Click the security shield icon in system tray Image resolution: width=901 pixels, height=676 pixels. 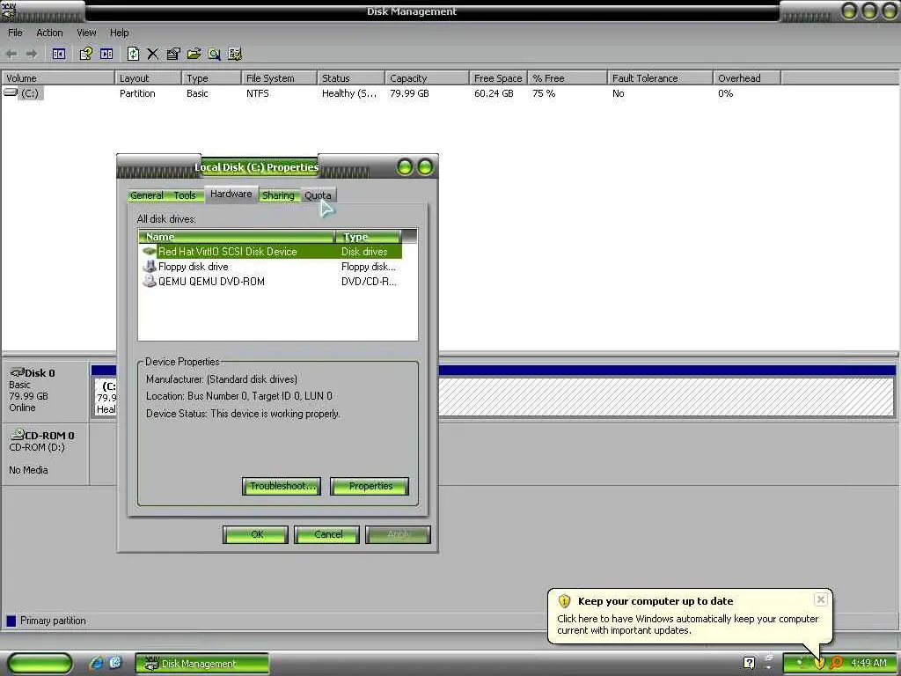coord(818,664)
